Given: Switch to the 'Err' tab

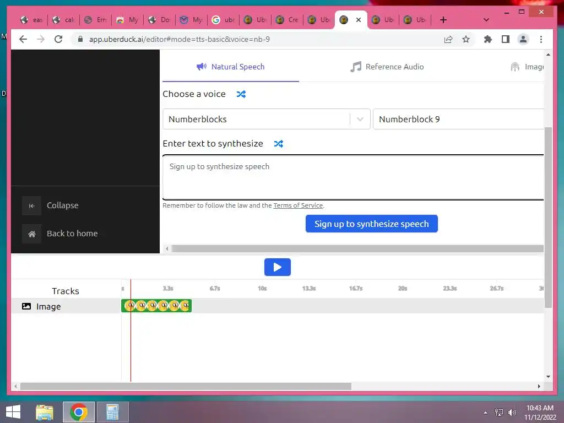Looking at the screenshot, I should click(95, 20).
